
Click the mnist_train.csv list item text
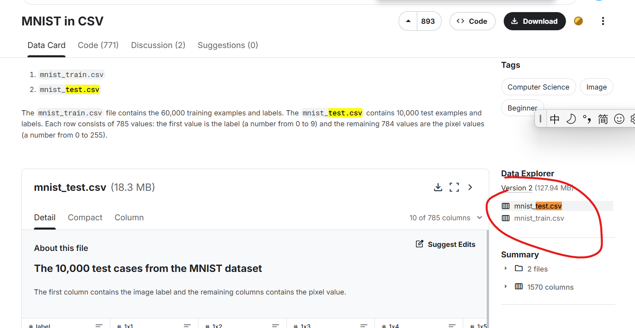point(71,75)
